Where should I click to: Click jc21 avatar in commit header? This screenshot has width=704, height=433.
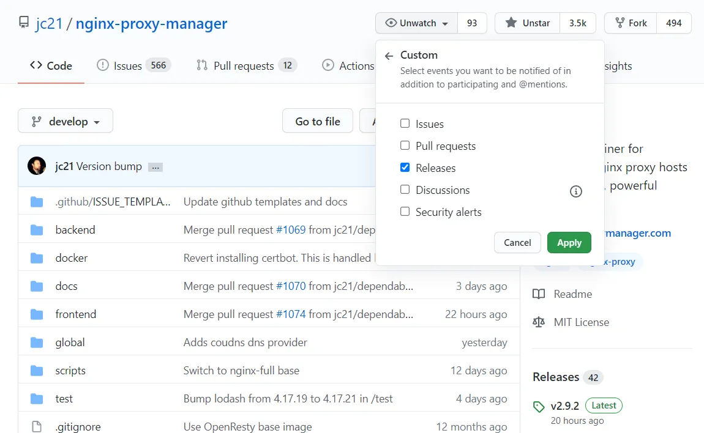click(x=37, y=166)
